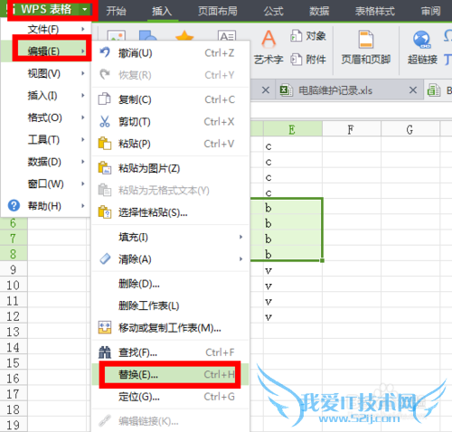Click the Header and Footer (页眉和页脚) icon
This screenshot has width=452, height=432.
[x=365, y=39]
